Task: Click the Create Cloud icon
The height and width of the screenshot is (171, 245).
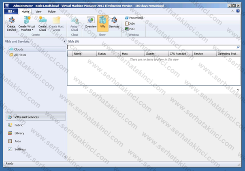Action: [43, 24]
